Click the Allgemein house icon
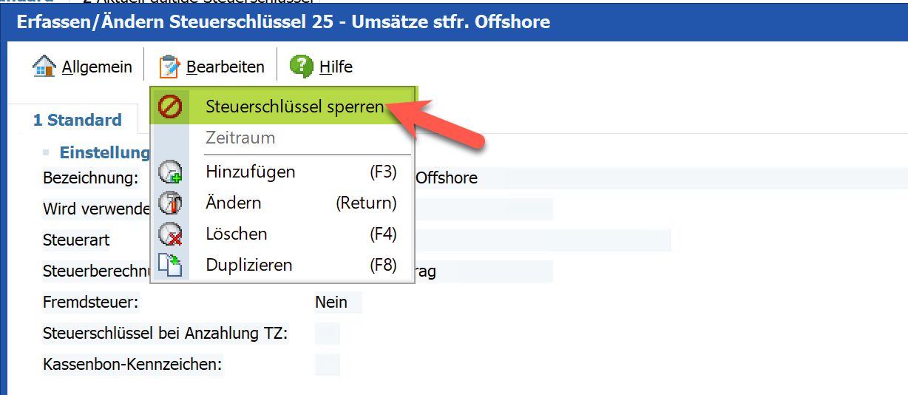 (44, 67)
